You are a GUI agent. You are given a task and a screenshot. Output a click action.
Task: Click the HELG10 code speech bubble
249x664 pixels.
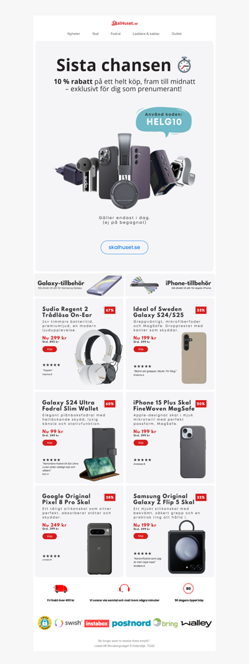coord(164,119)
